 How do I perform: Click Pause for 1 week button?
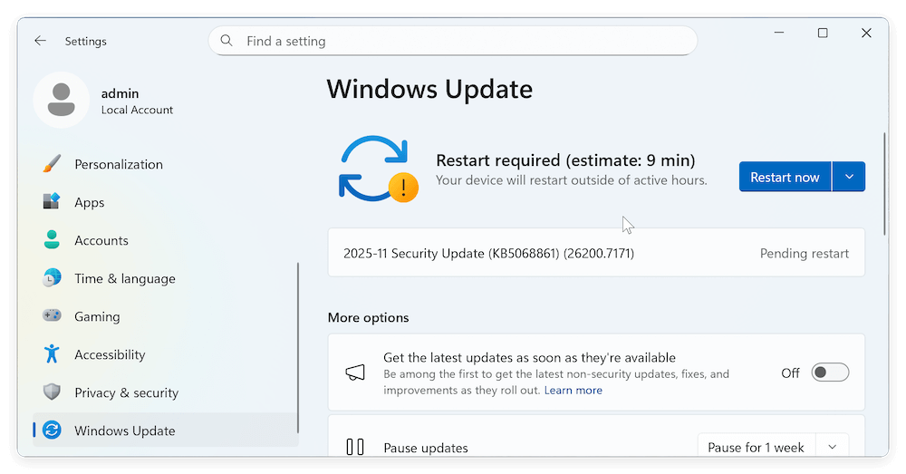click(x=756, y=447)
